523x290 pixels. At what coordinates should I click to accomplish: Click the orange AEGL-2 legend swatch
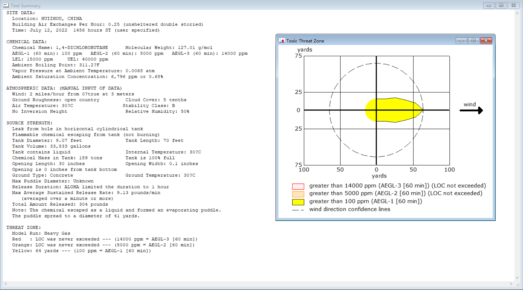coord(298,194)
